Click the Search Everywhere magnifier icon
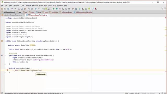The height and width of the screenshot is (94, 167). [x=162, y=9]
